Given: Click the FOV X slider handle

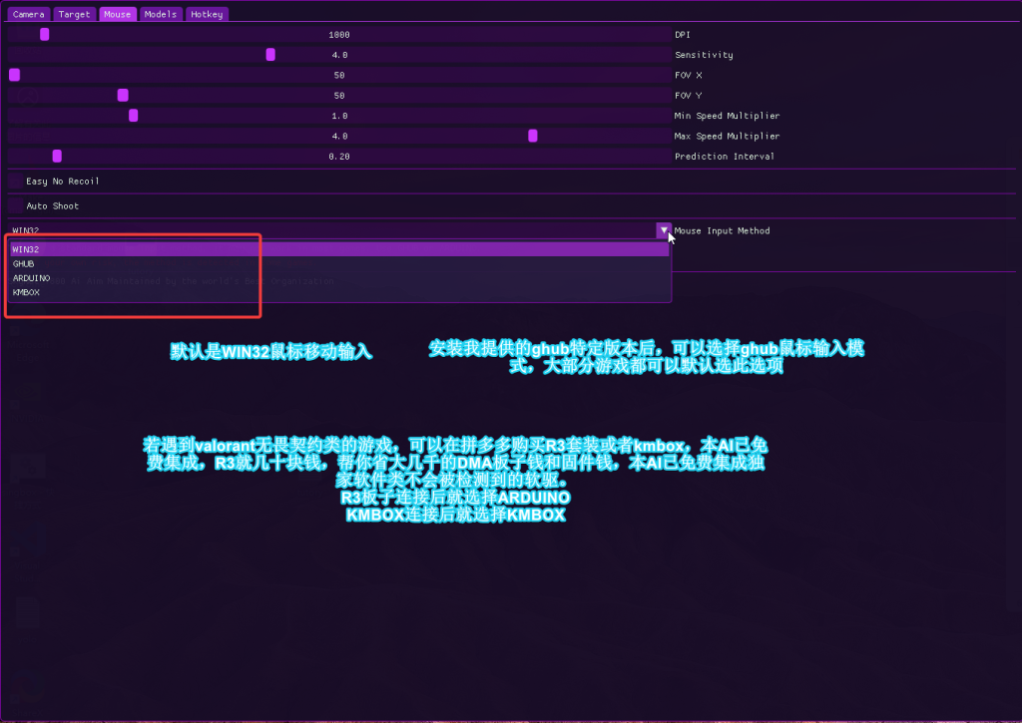Looking at the screenshot, I should pos(14,75).
